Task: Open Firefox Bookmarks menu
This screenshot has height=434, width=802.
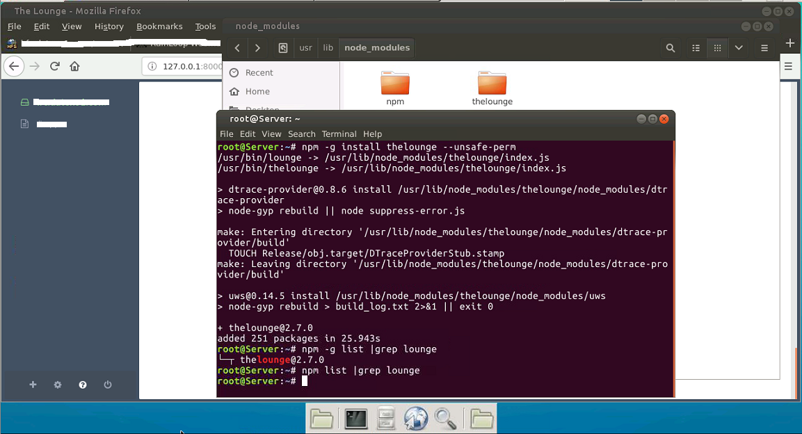Action: (x=159, y=26)
